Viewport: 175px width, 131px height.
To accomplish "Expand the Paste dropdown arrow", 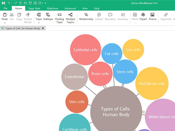I will (x=5, y=23).
